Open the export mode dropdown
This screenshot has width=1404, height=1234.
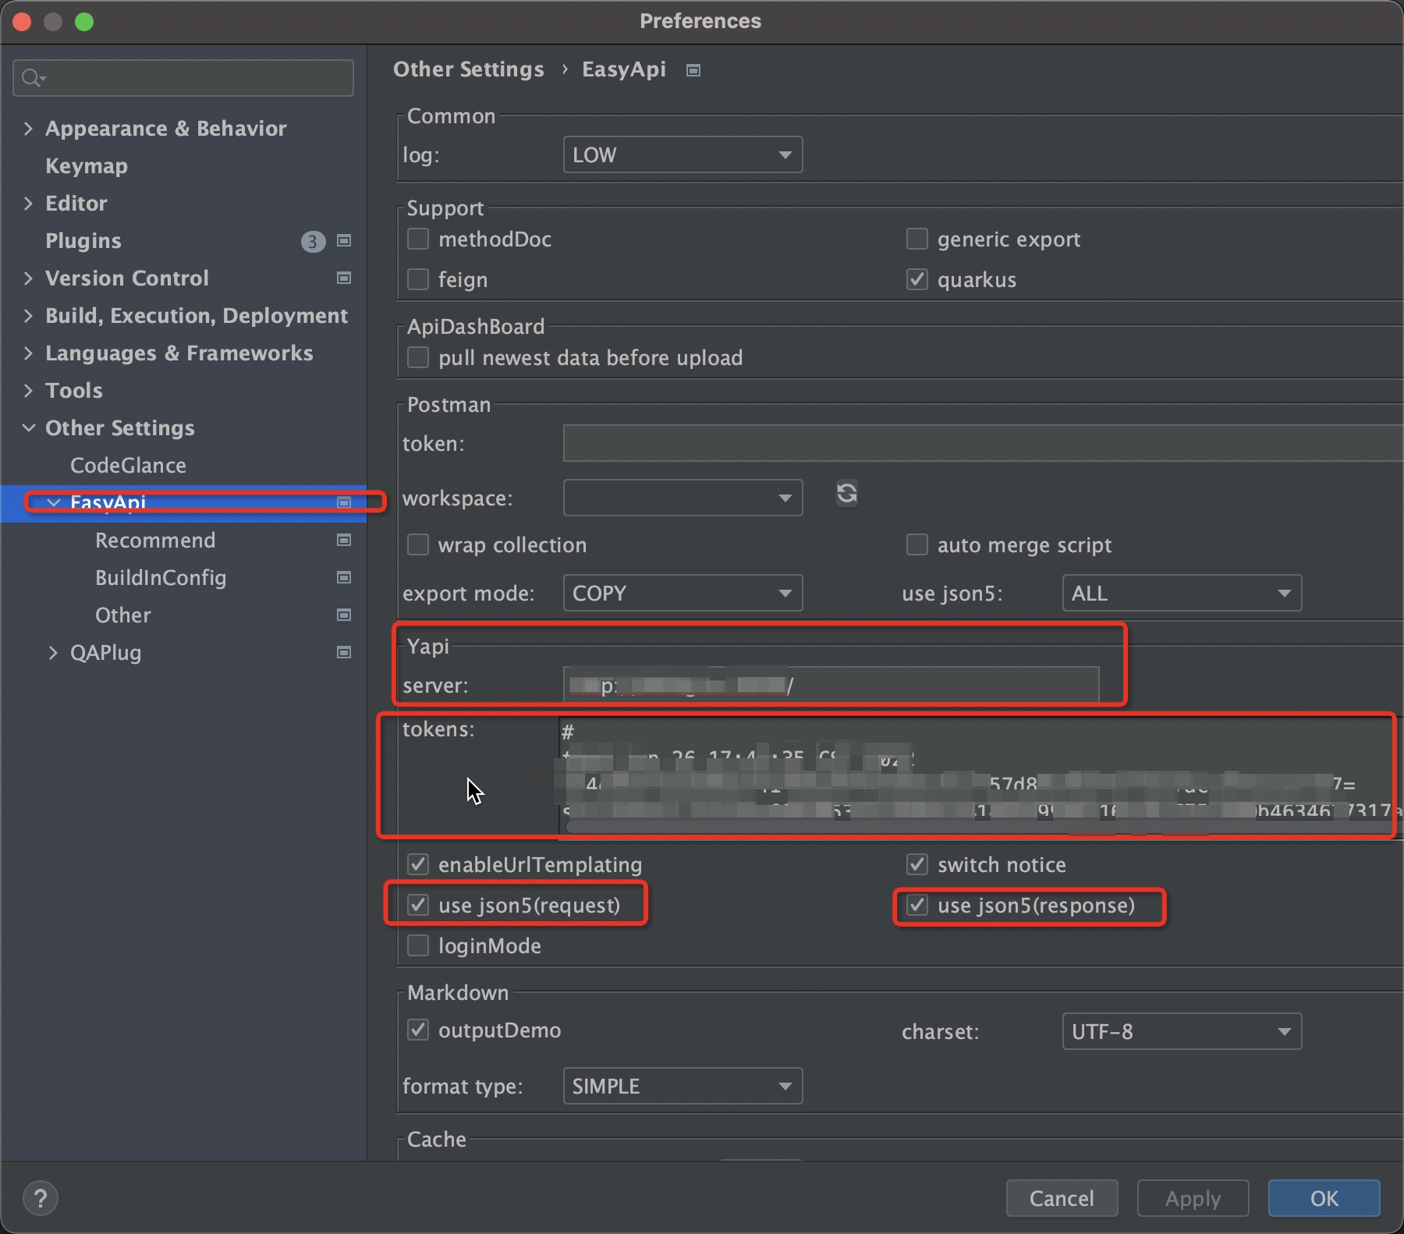(x=682, y=593)
